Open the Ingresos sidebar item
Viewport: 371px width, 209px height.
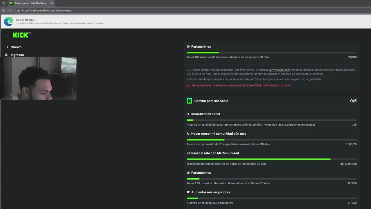click(17, 55)
